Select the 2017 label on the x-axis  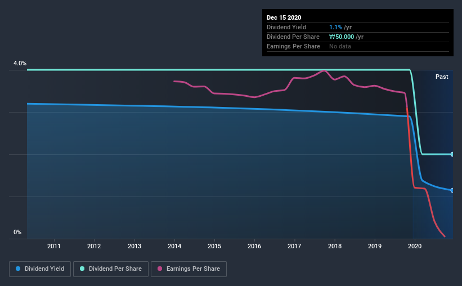294,246
